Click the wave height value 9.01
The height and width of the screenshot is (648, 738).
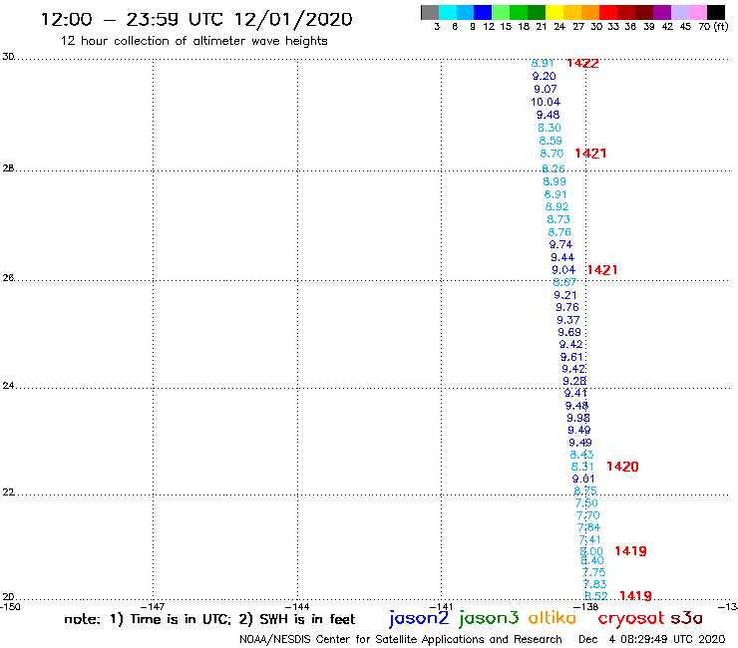coord(583,480)
